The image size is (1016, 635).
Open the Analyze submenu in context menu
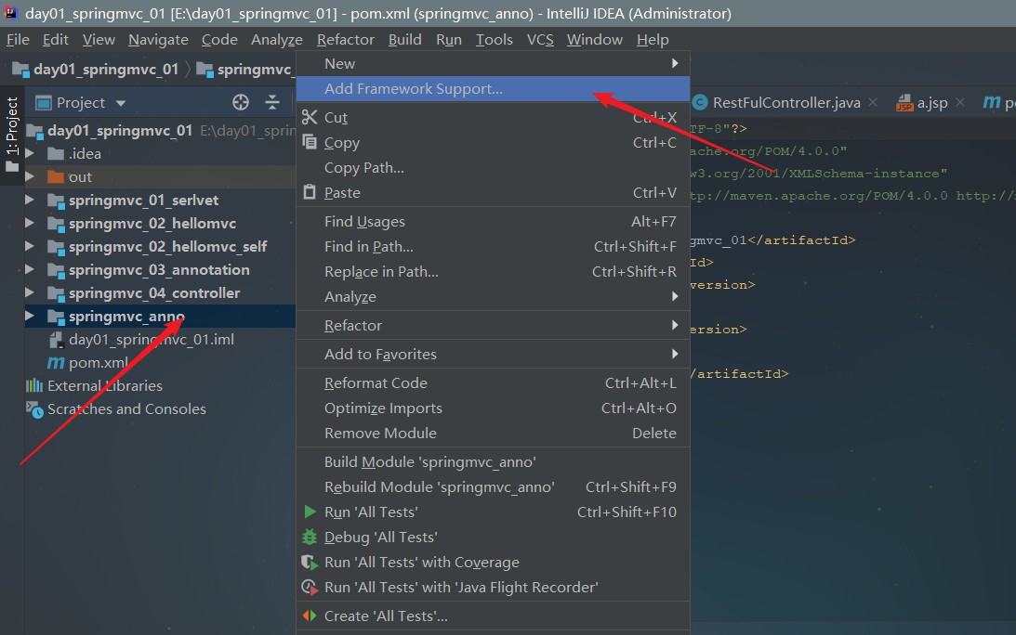(493, 296)
